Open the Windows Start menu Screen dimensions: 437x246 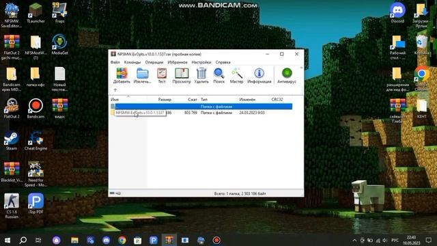[x=8, y=240]
